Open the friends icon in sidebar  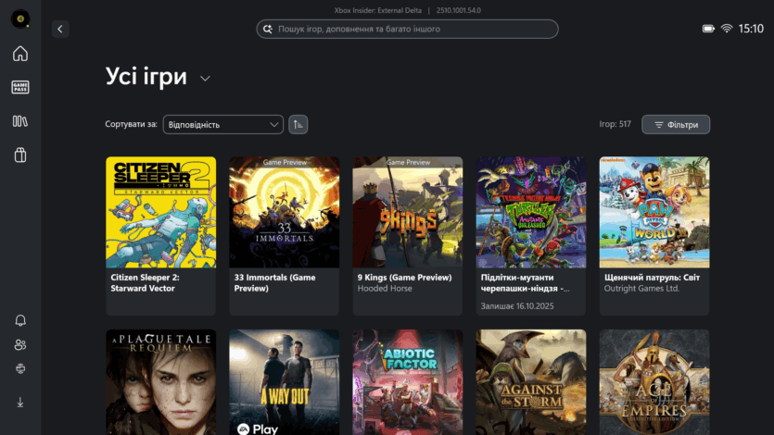[x=20, y=345]
